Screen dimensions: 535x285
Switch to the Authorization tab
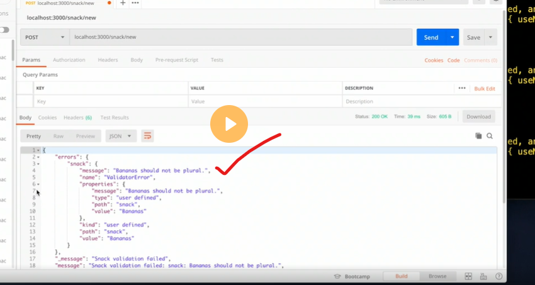point(69,60)
